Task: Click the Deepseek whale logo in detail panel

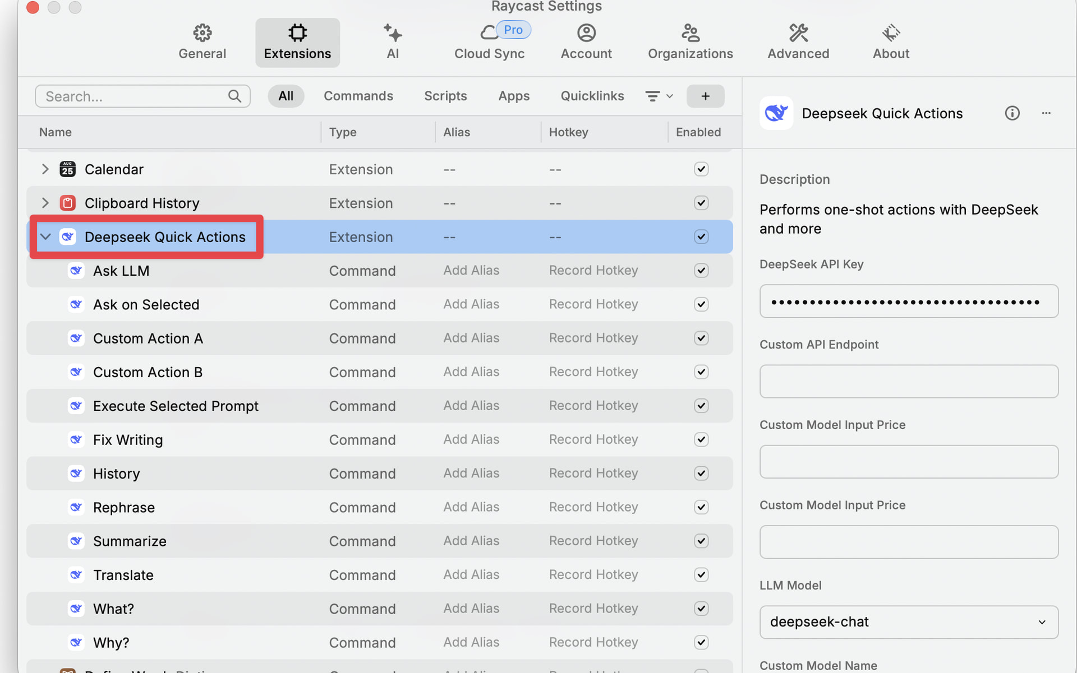Action: 776,113
